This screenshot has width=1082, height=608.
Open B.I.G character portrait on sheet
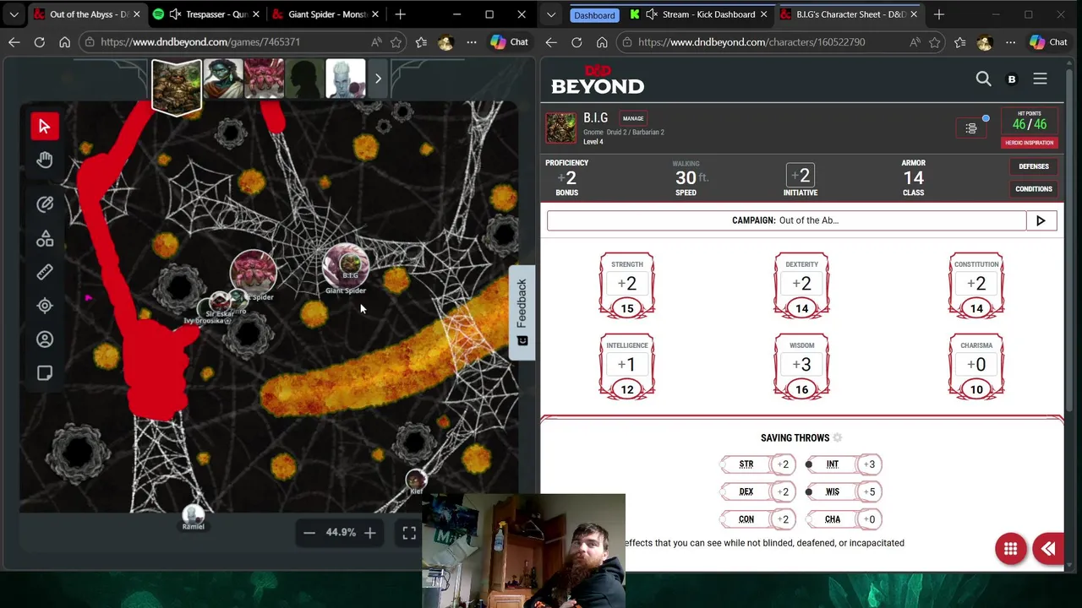(560, 128)
